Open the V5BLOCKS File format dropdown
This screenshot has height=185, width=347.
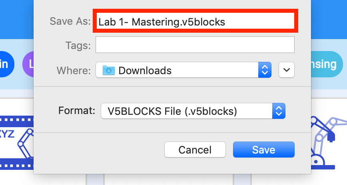[193, 111]
